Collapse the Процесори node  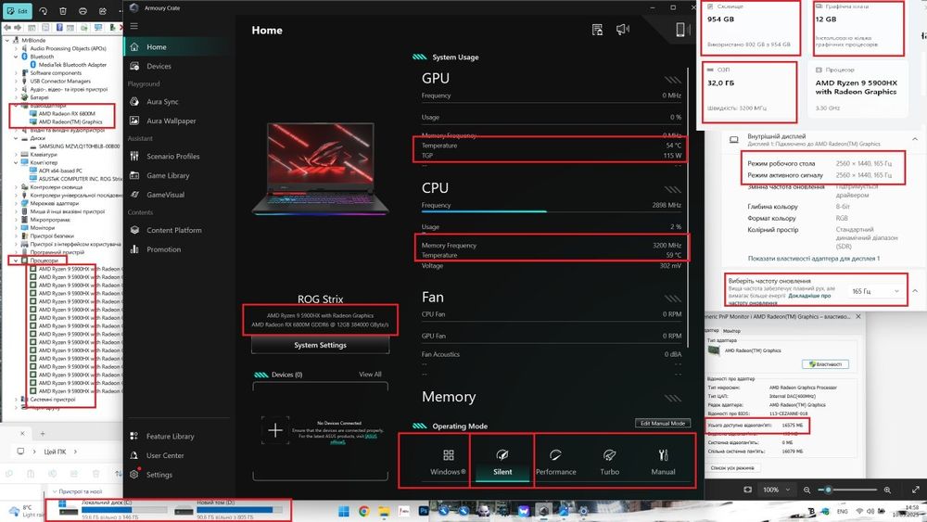coord(16,261)
